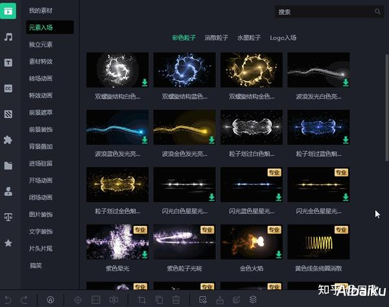This screenshot has height=307, width=389.
Task: Select the 双螺旋结构金色 thumbnail
Action: [x=252, y=70]
